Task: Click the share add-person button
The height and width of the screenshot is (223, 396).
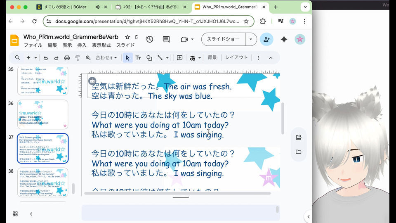Action: tap(266, 39)
